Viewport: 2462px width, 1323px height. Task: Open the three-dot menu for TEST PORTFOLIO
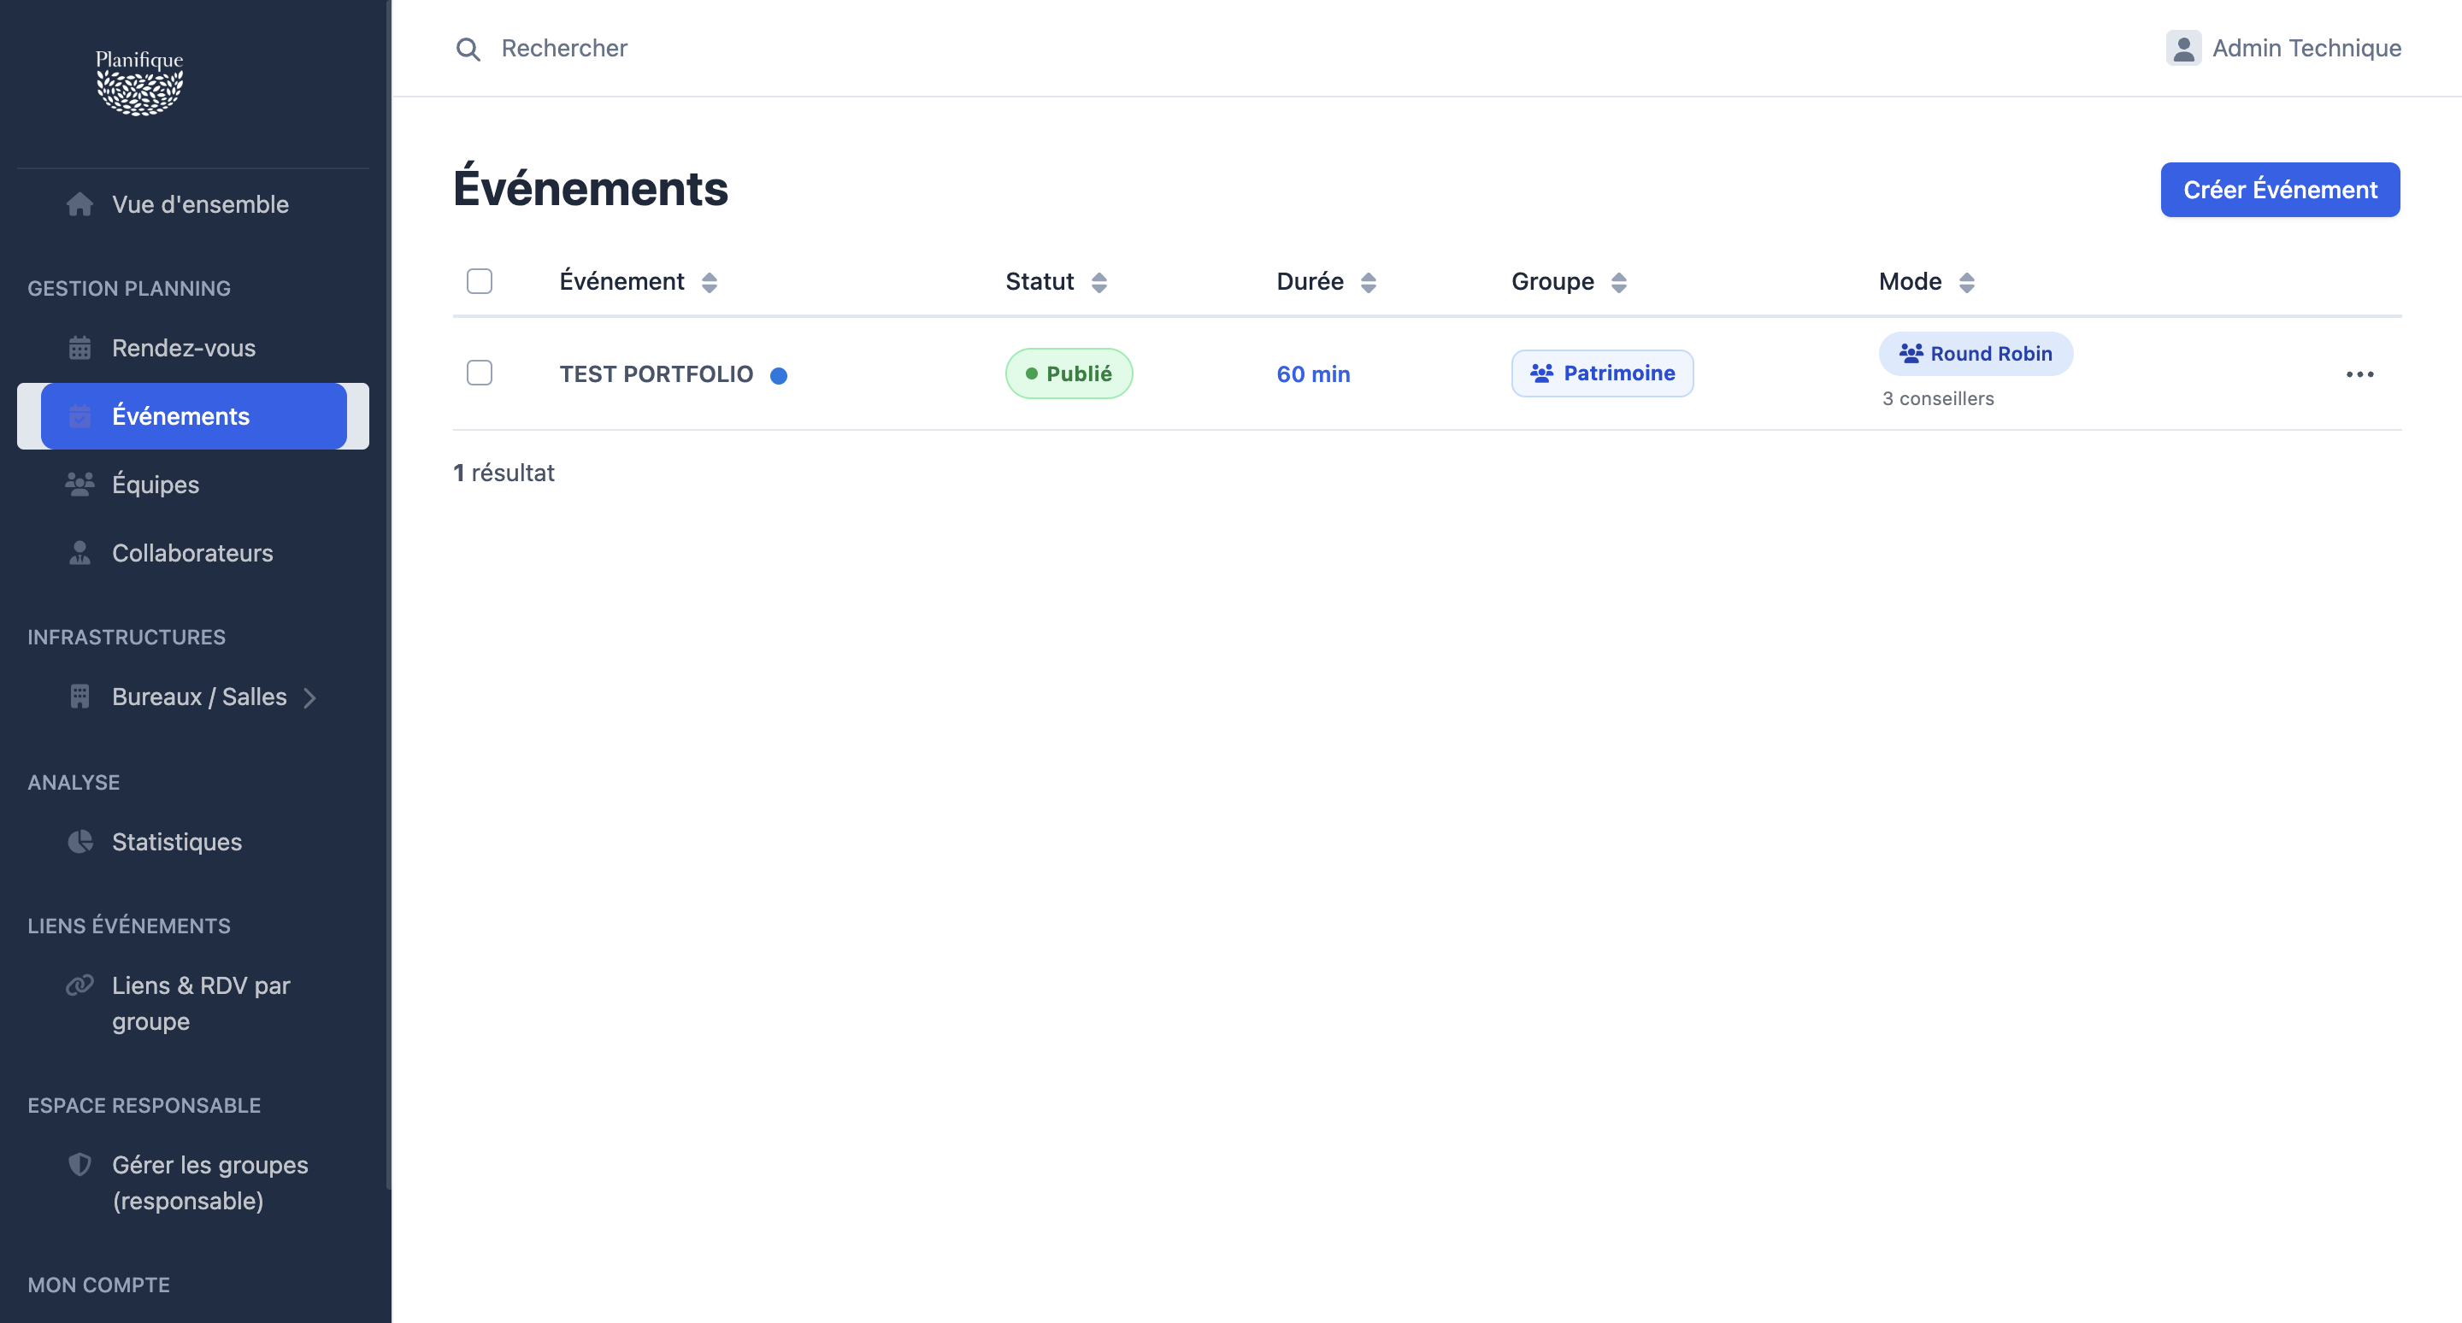pos(2359,374)
